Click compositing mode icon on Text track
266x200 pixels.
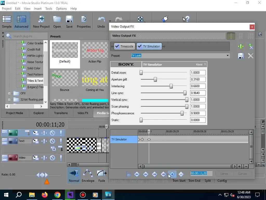click(53, 149)
